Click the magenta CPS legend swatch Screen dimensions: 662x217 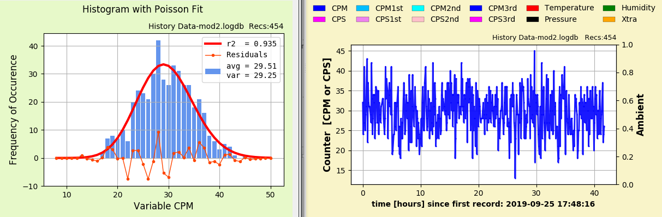point(319,19)
